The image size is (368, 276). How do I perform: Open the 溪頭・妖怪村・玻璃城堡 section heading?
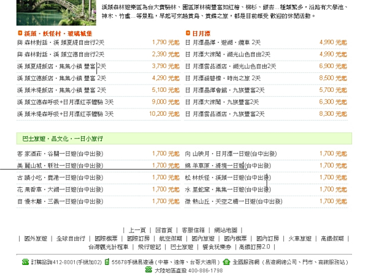point(58,34)
